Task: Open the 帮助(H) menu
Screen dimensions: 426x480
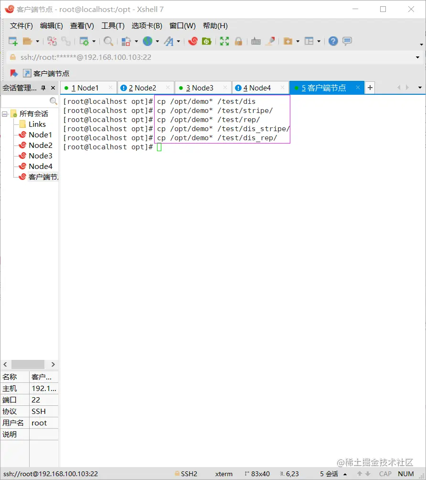Action: tap(215, 26)
